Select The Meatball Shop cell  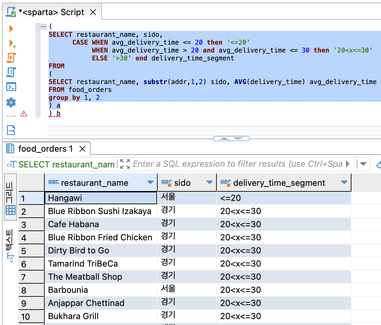[x=101, y=277]
